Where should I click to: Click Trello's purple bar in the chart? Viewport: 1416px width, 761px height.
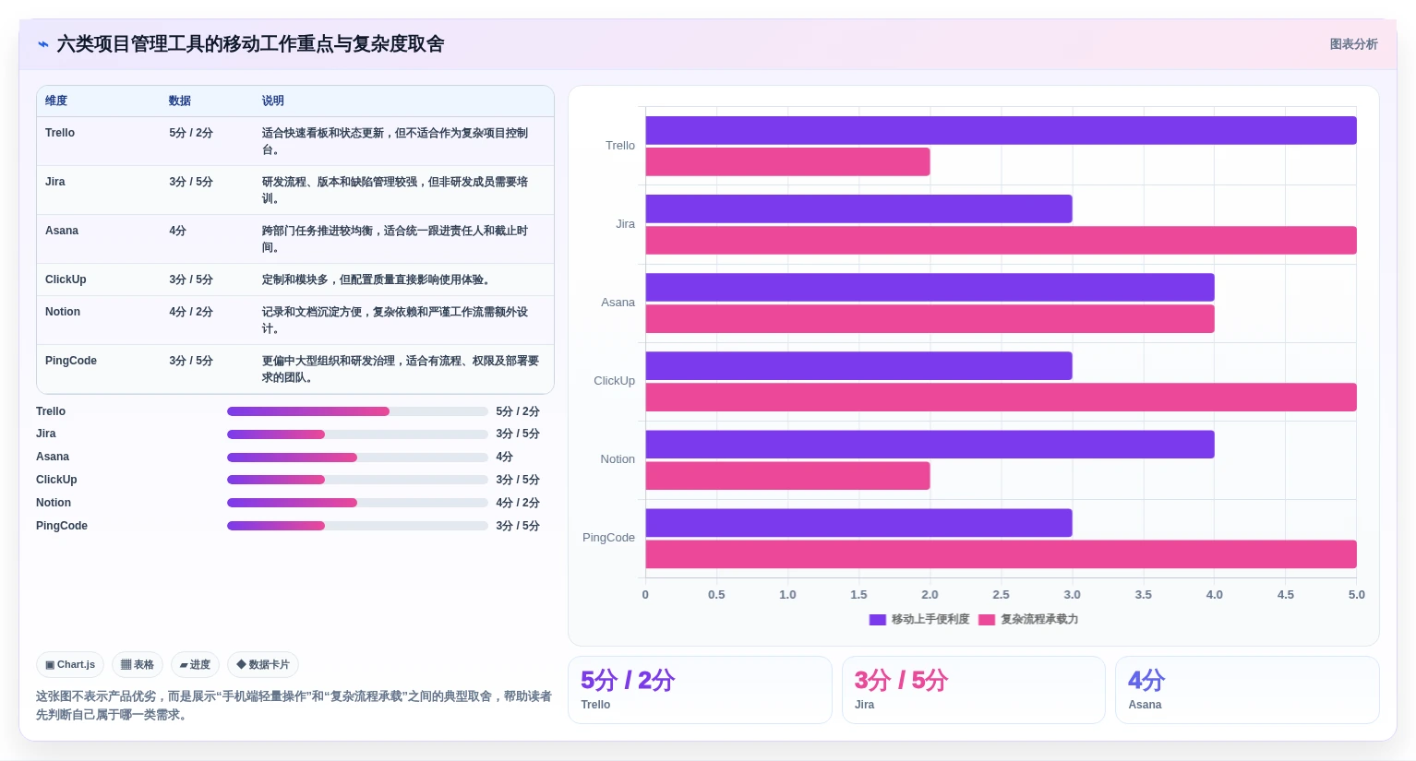(x=1001, y=130)
